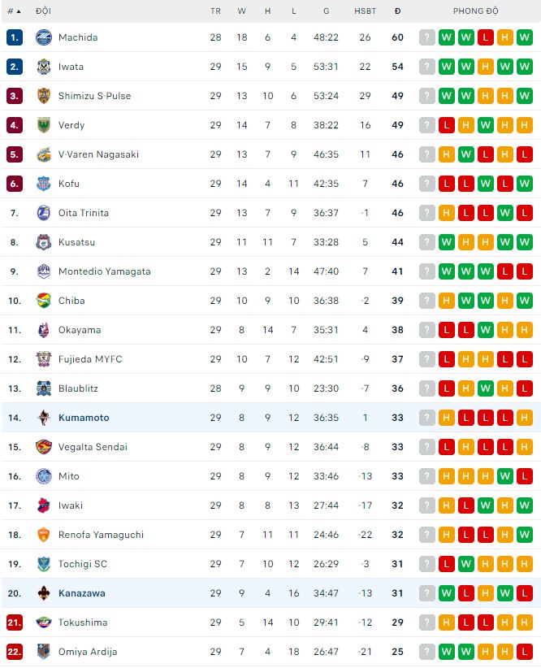Open V-Varen Nagasaki's team logo

44,154
